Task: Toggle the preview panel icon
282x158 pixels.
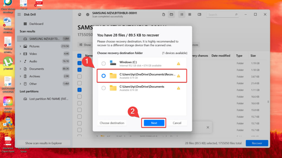Action: point(199,15)
